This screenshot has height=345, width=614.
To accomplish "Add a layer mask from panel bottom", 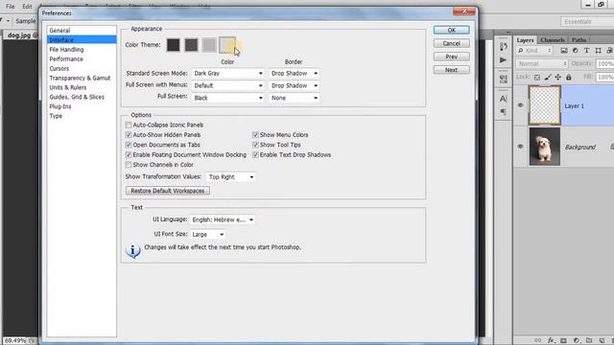I will tap(563, 340).
